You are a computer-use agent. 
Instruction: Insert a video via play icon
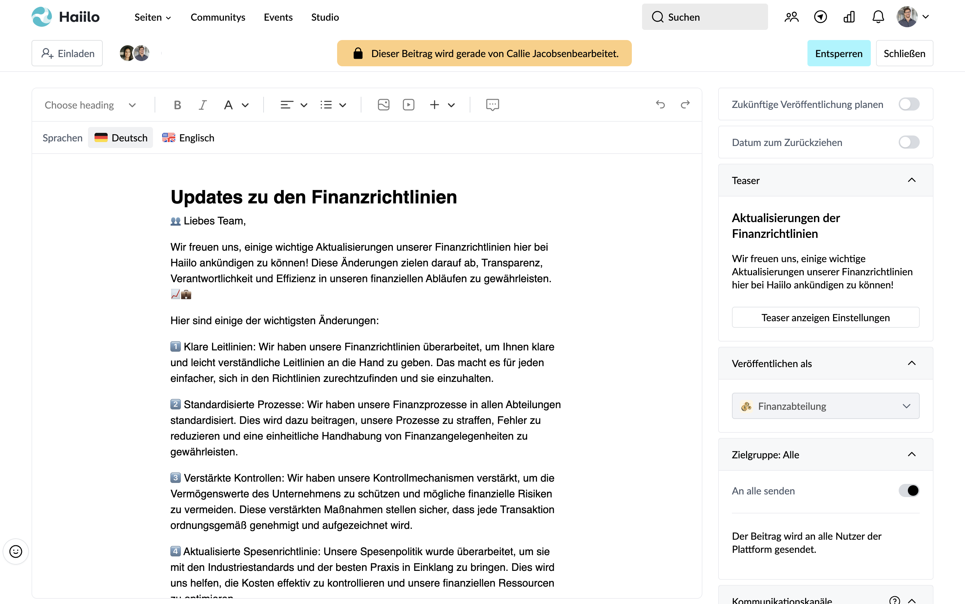[408, 105]
